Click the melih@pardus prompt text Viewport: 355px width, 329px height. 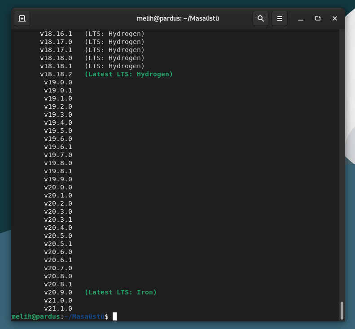pos(36,316)
